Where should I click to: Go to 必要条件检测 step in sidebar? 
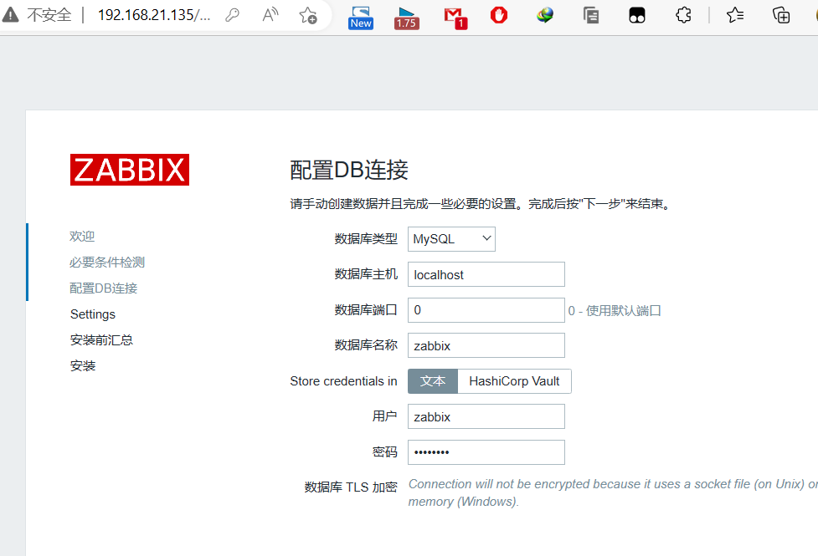coord(107,262)
